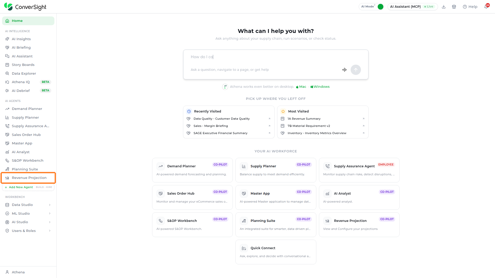Open the Master App workforce card
The height and width of the screenshot is (278, 495).
pos(276,197)
